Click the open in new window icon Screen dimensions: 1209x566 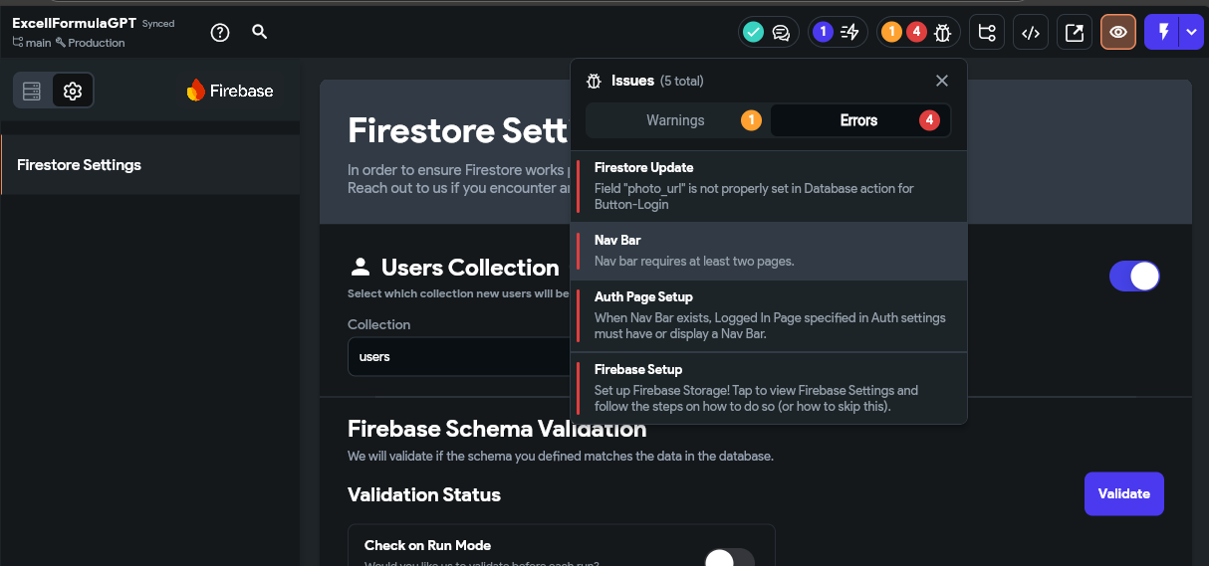[x=1075, y=33]
